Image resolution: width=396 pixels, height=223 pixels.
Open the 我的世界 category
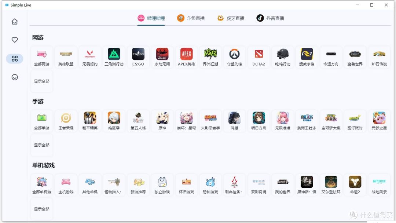point(283,185)
